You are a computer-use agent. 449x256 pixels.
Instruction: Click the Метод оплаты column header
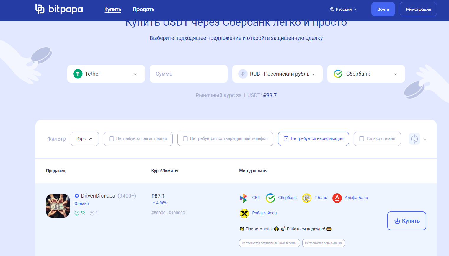pyautogui.click(x=253, y=171)
